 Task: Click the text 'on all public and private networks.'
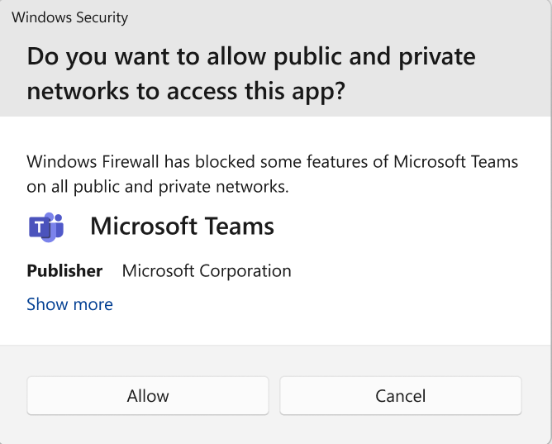click(x=158, y=187)
